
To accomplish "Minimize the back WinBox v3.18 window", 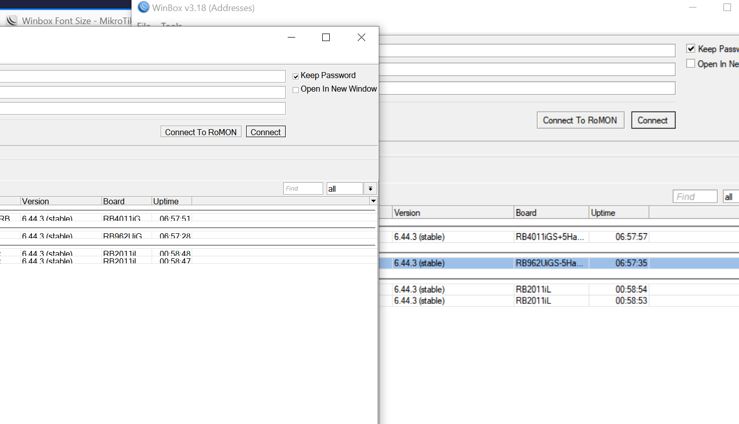I will [x=693, y=8].
